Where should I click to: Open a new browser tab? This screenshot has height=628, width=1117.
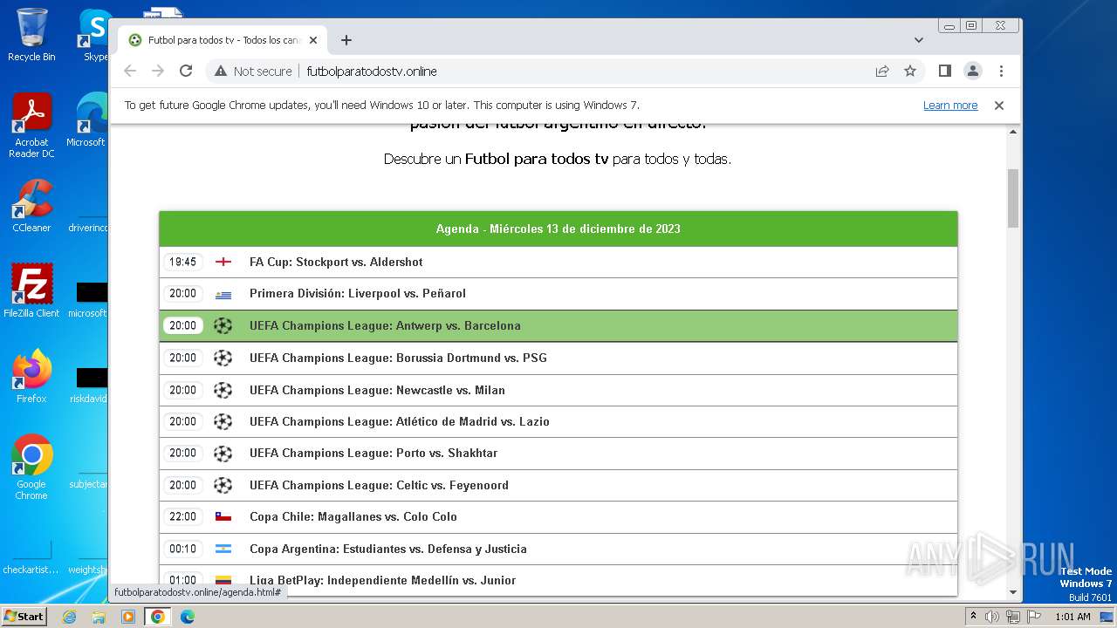coord(346,40)
